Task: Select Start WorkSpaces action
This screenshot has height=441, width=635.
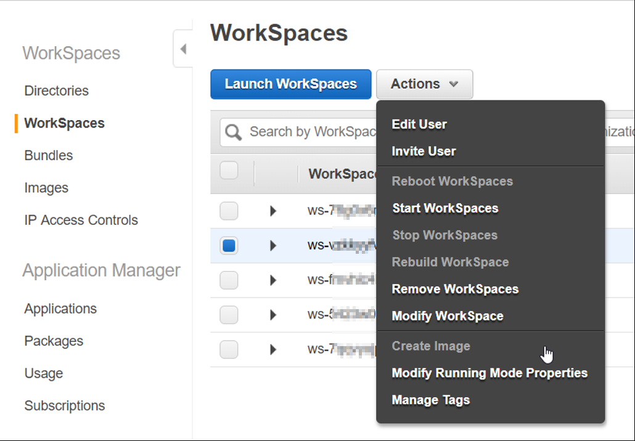Action: point(445,208)
